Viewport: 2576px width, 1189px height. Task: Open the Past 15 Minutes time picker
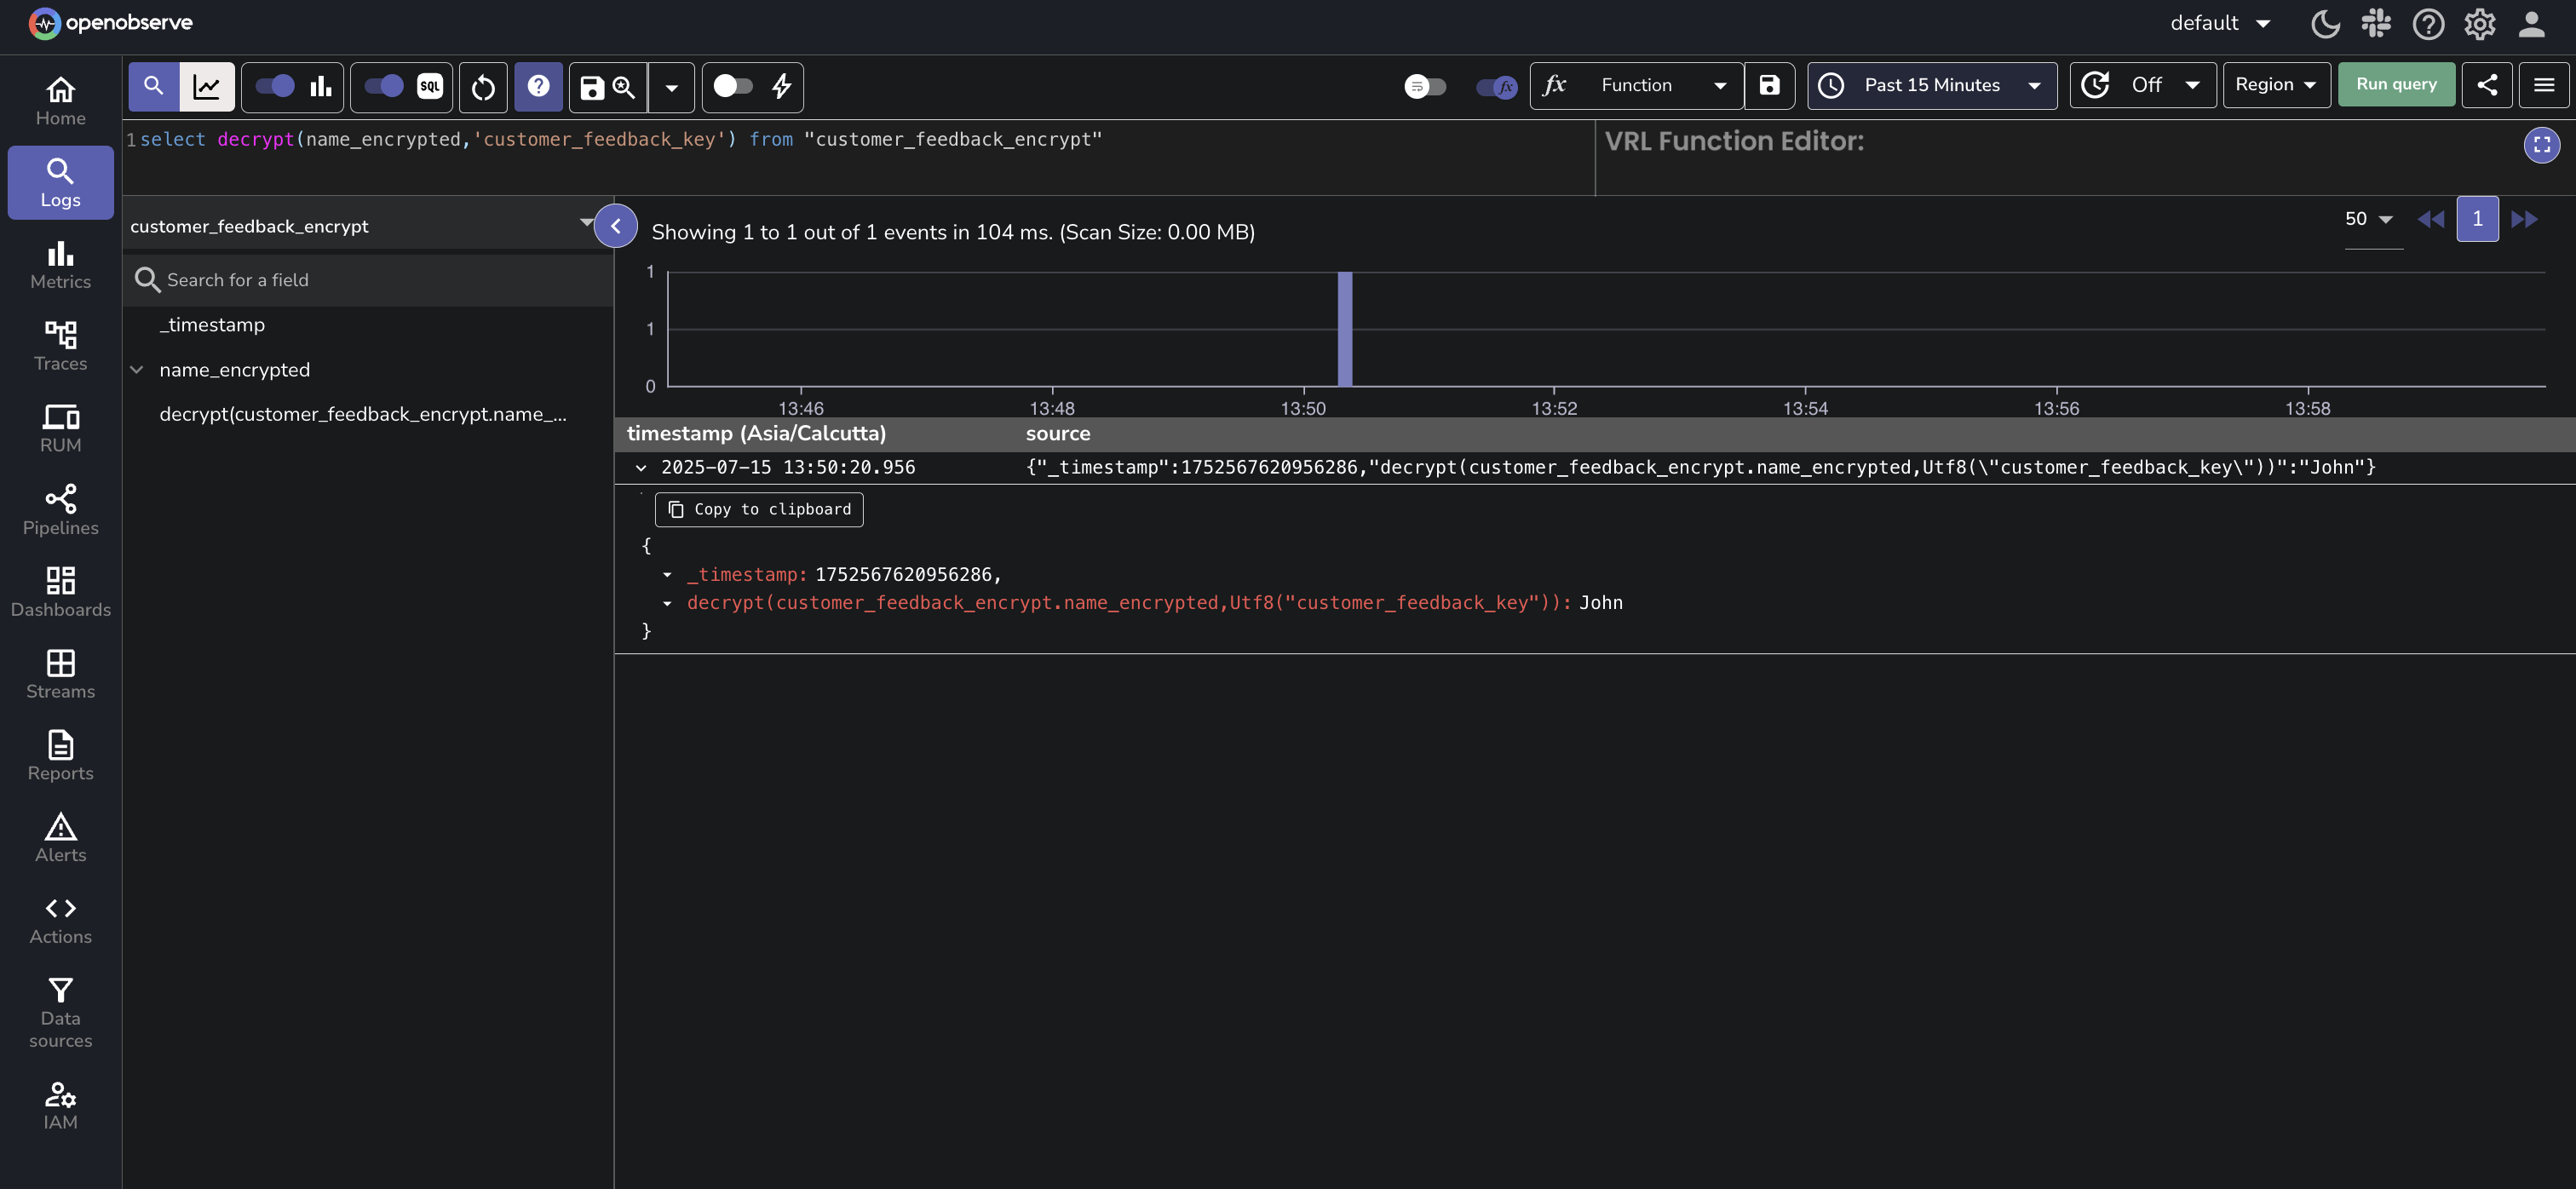[1931, 86]
